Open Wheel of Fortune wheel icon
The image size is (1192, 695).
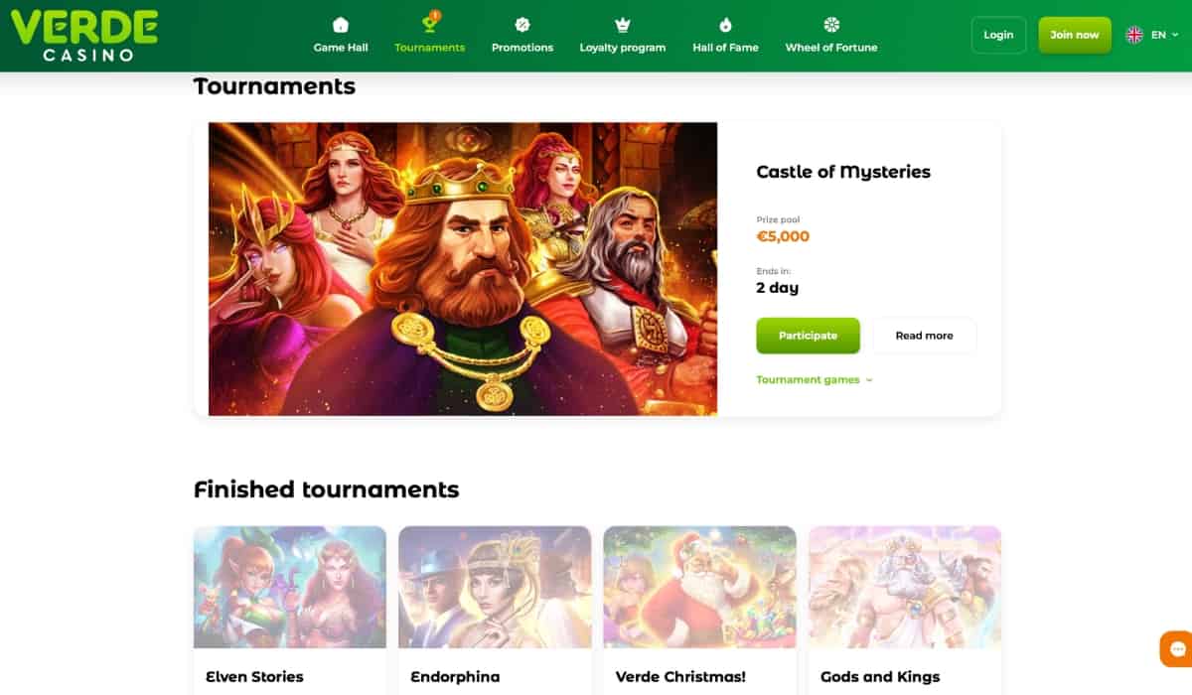pyautogui.click(x=831, y=25)
